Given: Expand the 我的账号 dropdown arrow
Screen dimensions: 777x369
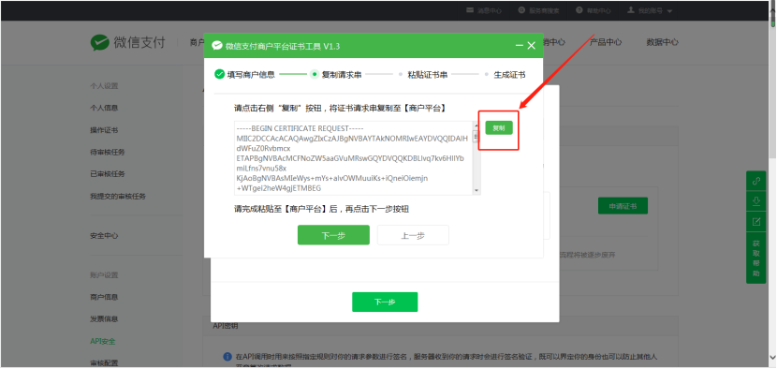Looking at the screenshot, I should click(669, 11).
